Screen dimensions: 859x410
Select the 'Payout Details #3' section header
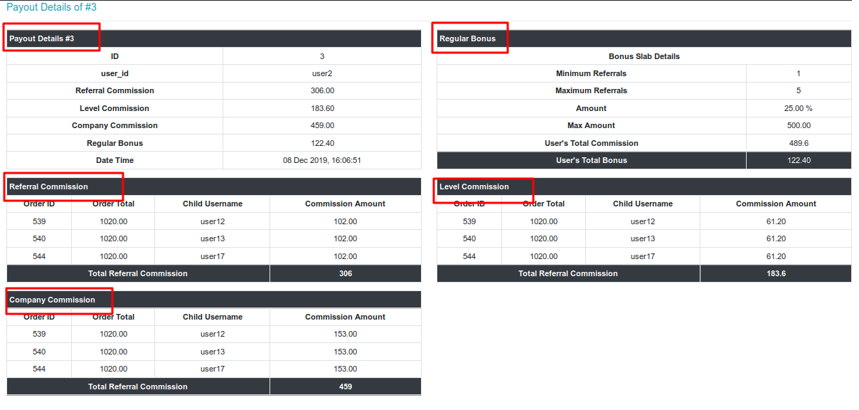42,38
